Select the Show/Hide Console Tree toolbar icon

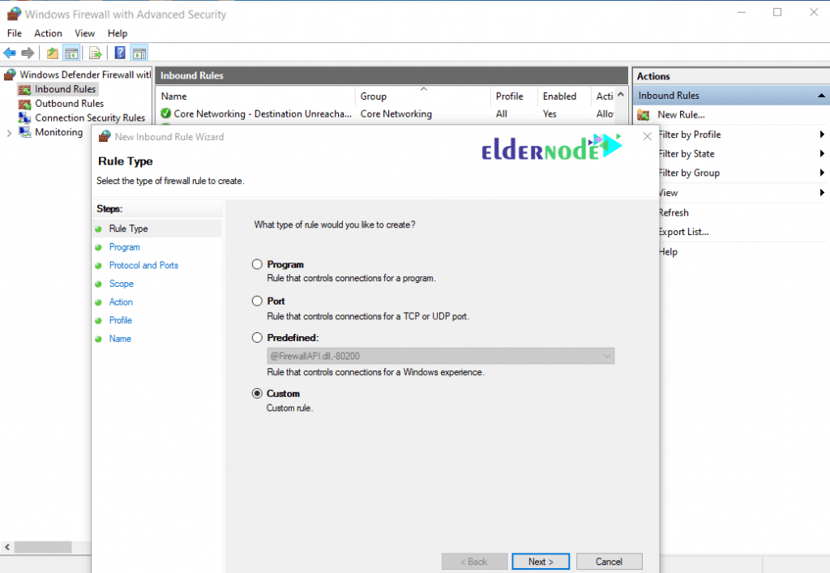[x=71, y=53]
